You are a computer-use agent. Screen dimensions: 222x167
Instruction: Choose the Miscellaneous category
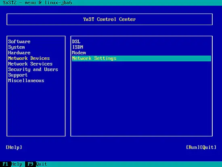coord(26,80)
